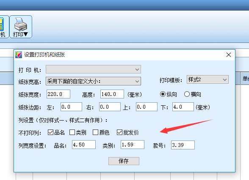Select the 横向 orientation radio button
The height and width of the screenshot is (180, 249).
click(187, 94)
